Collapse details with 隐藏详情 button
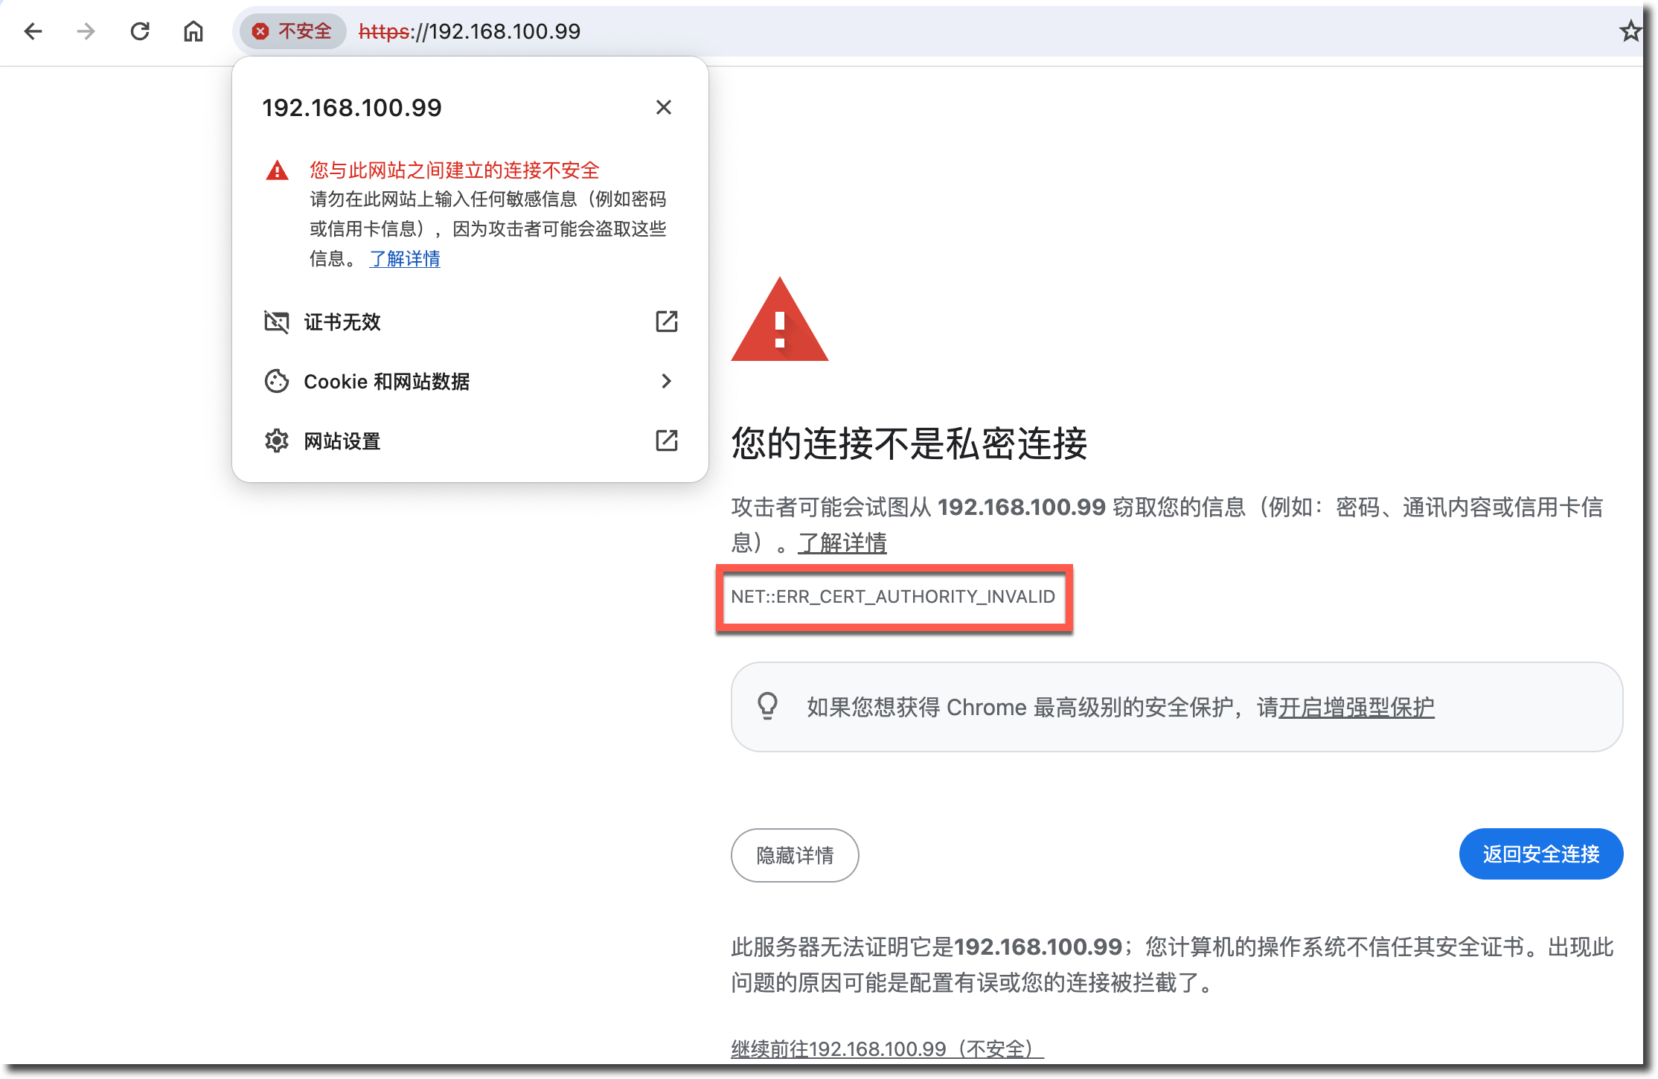This screenshot has height=1079, width=1658. tap(795, 855)
